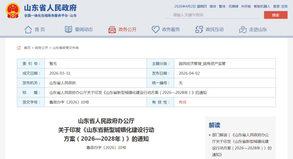Click the house icon for 首页
This screenshot has width=293, height=159.
28,29
